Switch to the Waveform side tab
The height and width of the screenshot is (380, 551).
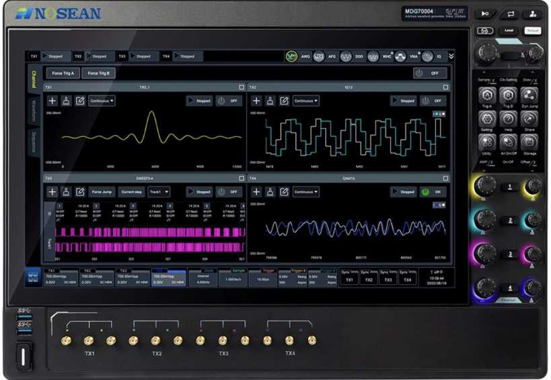(34, 111)
